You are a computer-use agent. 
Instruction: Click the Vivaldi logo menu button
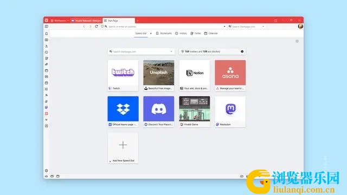tap(47, 21)
